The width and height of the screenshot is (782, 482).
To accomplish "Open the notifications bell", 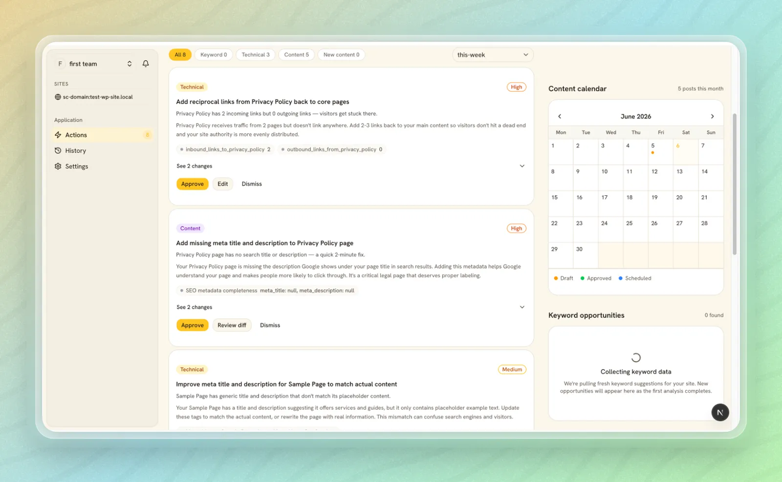I will (146, 64).
